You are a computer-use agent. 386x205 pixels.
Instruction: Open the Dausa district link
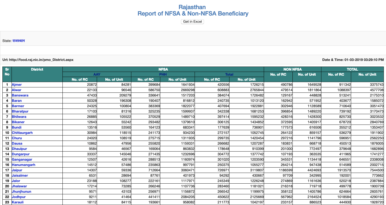(x=17, y=144)
